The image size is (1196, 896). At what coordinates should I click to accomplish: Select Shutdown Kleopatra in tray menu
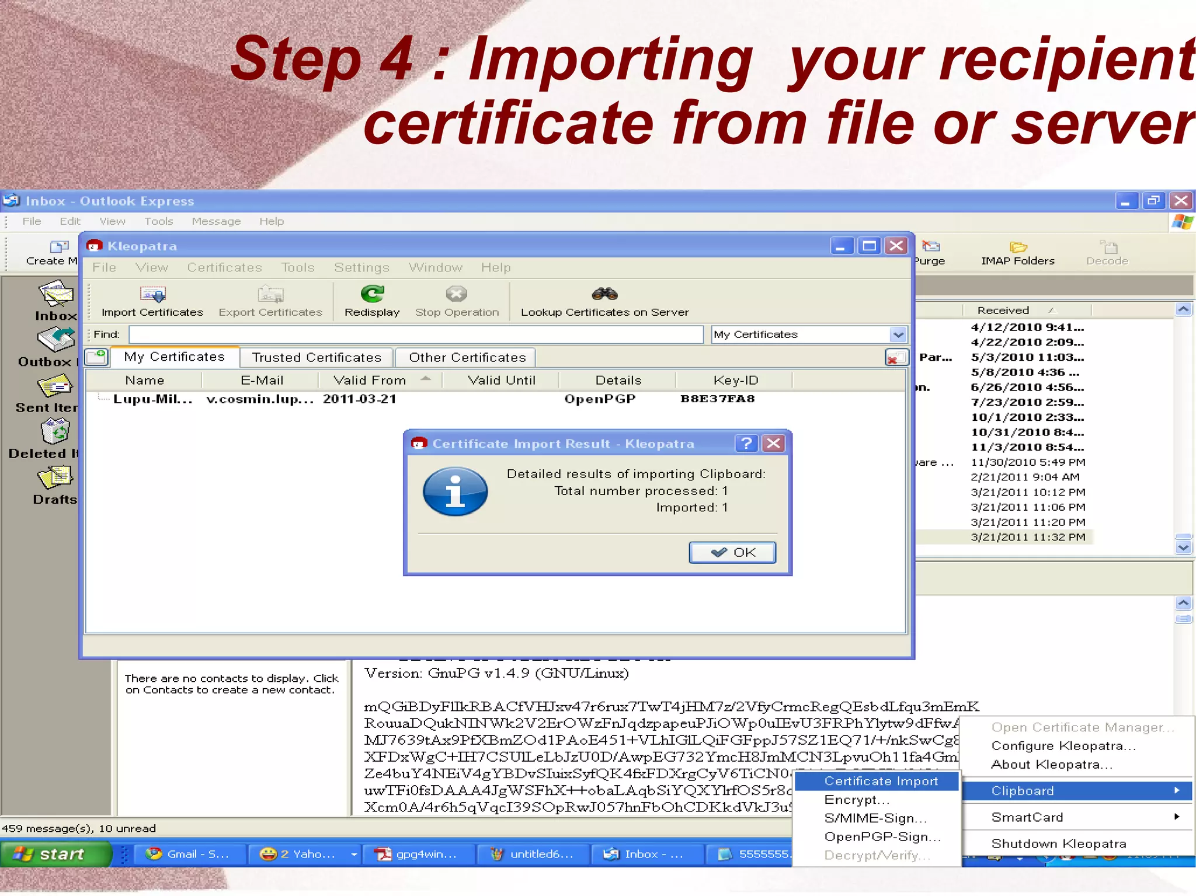coord(1078,843)
